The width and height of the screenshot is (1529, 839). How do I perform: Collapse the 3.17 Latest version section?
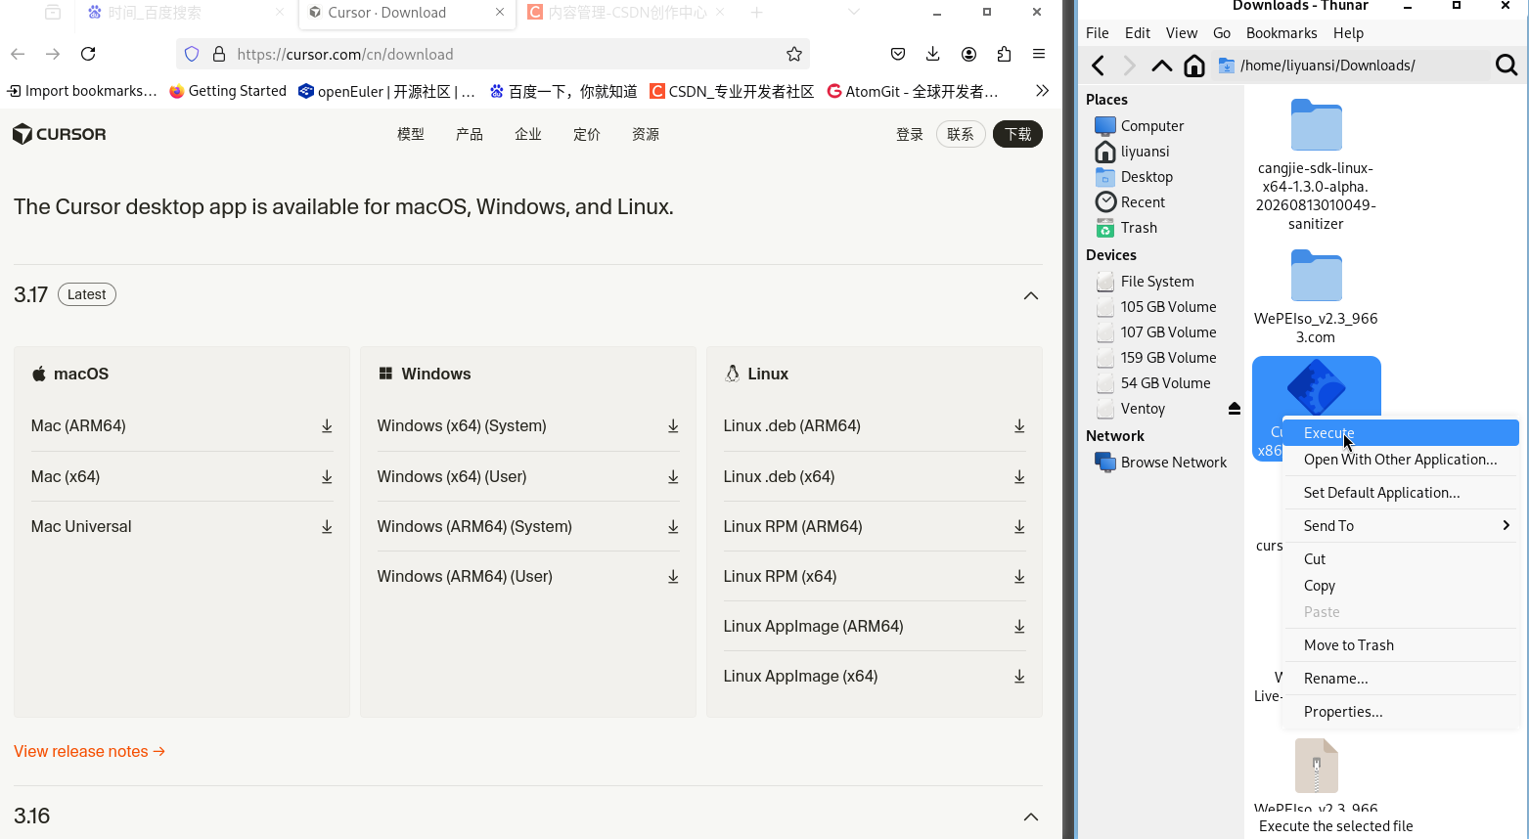click(x=1031, y=295)
